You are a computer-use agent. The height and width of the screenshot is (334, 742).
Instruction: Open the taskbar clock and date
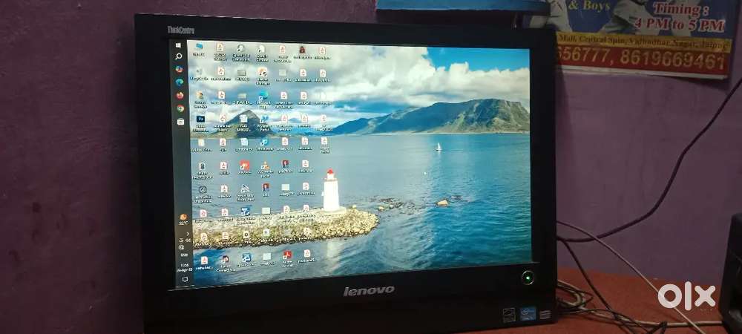pos(184,267)
